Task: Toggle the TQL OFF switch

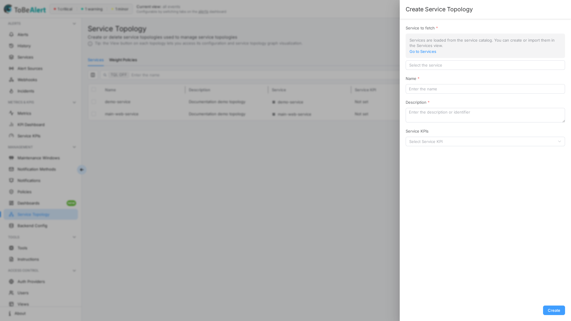Action: [119, 75]
